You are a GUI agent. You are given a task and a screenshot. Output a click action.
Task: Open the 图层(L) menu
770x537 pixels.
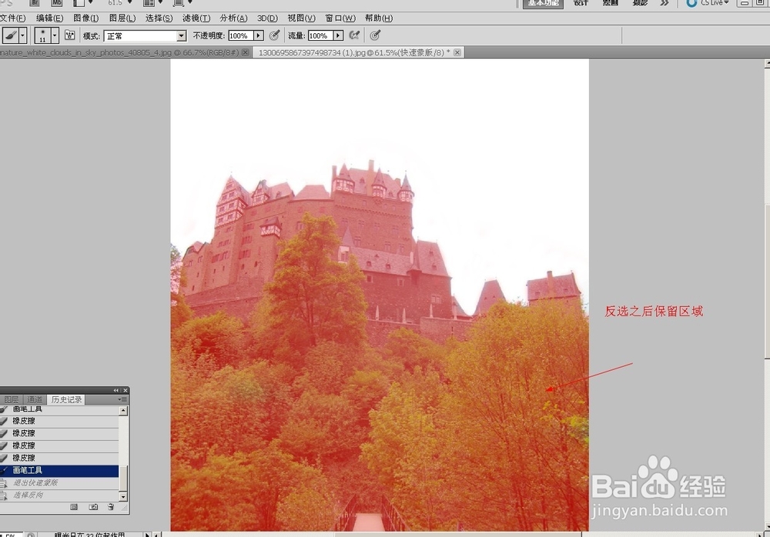pyautogui.click(x=122, y=18)
